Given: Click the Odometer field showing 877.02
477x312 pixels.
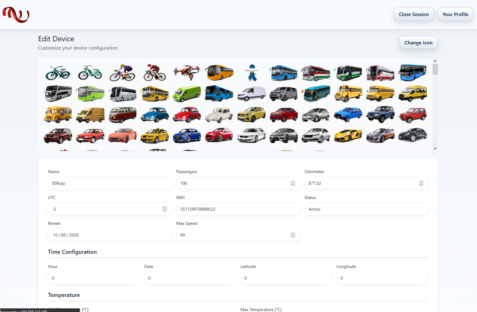Looking at the screenshot, I should tap(366, 183).
